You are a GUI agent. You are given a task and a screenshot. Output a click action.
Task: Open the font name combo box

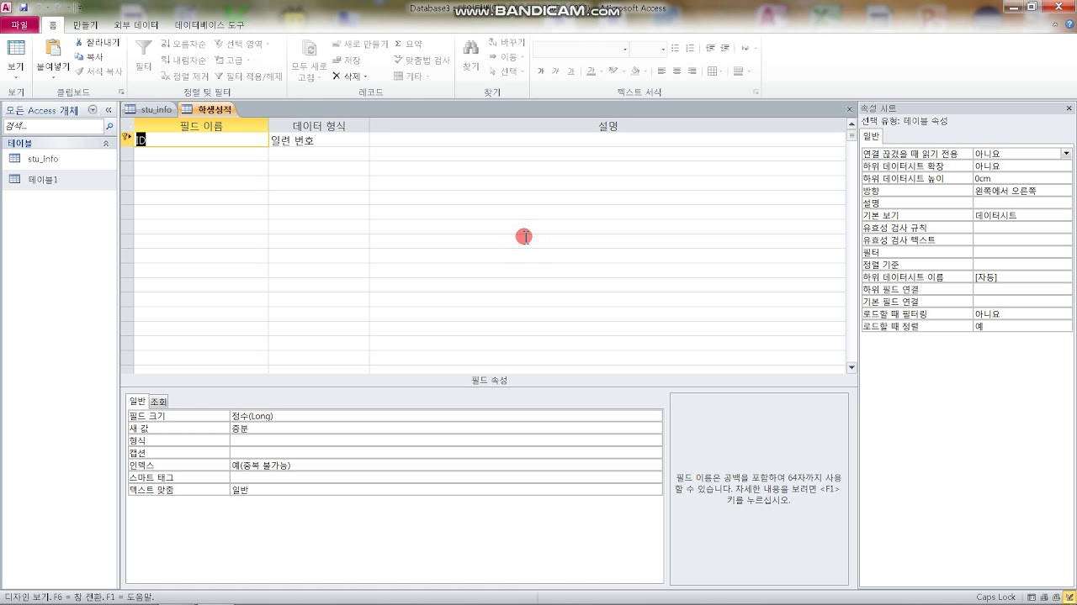click(581, 49)
